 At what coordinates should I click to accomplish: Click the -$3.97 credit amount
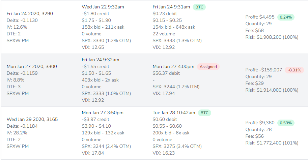click(x=95, y=120)
